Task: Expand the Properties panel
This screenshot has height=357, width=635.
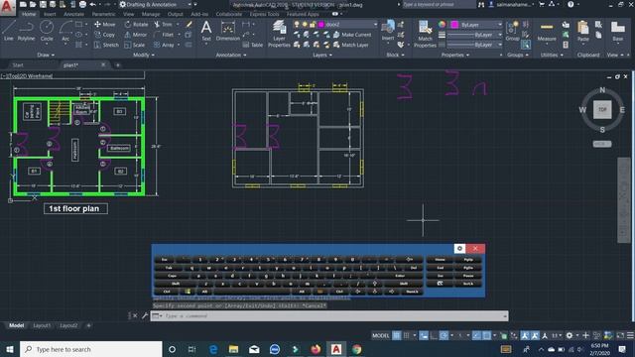Action: click(454, 55)
